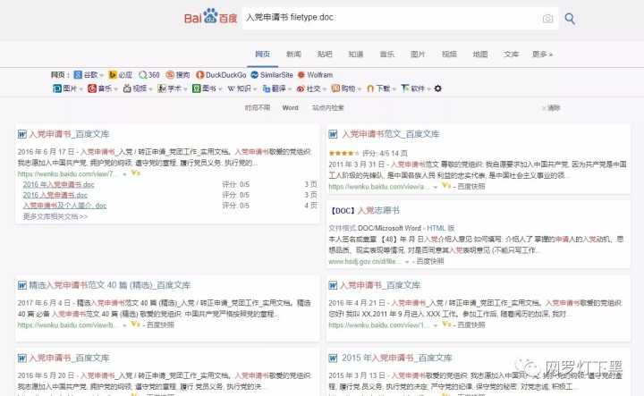Screen dimensions: 644x396
Task: Expand the 图书 dropdown
Action: pyautogui.click(x=220, y=89)
